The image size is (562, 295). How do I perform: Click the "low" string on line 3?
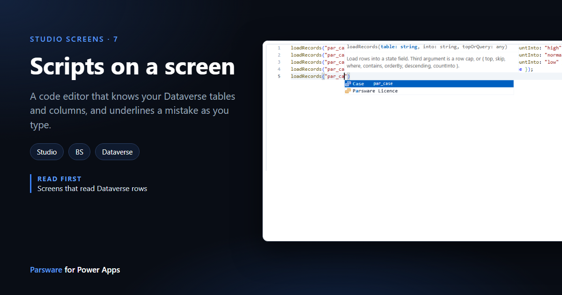pyautogui.click(x=551, y=62)
